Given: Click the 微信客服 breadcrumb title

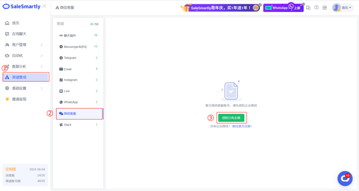Looking at the screenshot, I should coord(67,8).
